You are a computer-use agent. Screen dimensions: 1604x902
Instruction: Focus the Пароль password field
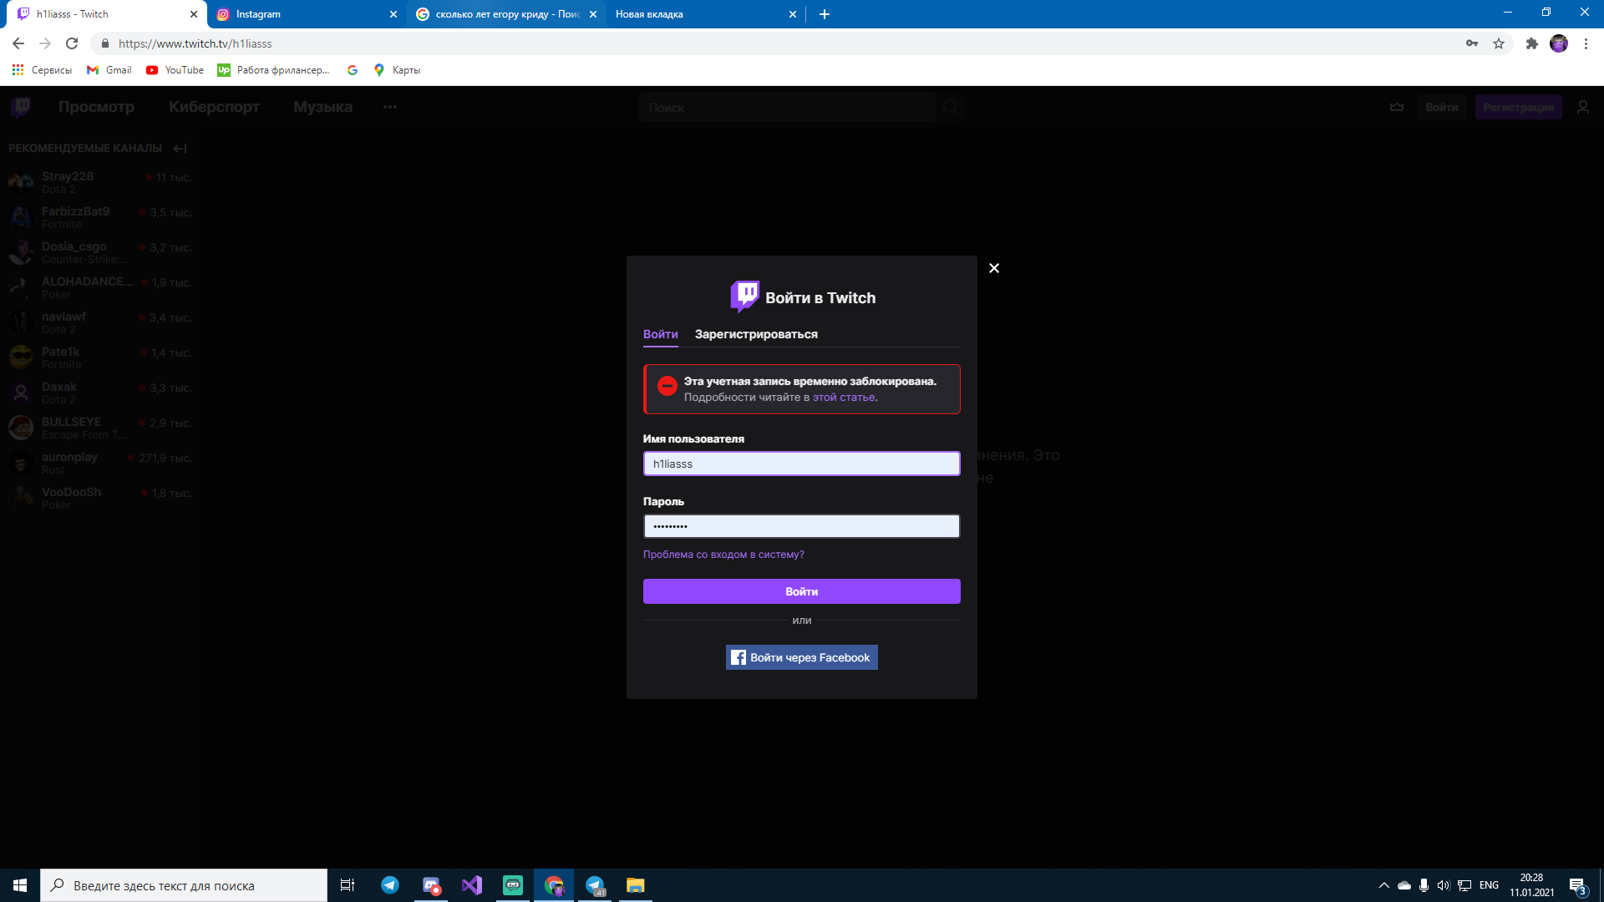(802, 526)
